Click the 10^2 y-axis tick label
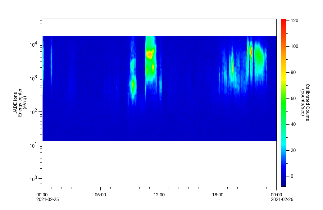 coord(33,112)
